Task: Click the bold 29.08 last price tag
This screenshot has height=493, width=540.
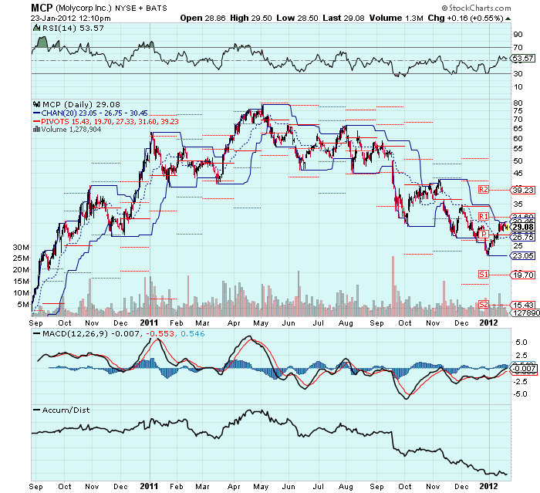Action: (x=523, y=227)
